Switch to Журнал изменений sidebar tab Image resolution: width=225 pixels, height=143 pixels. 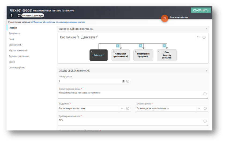pos(18,51)
